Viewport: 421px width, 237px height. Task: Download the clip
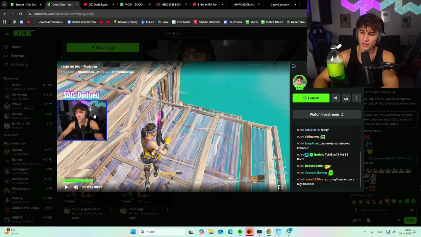(346, 98)
